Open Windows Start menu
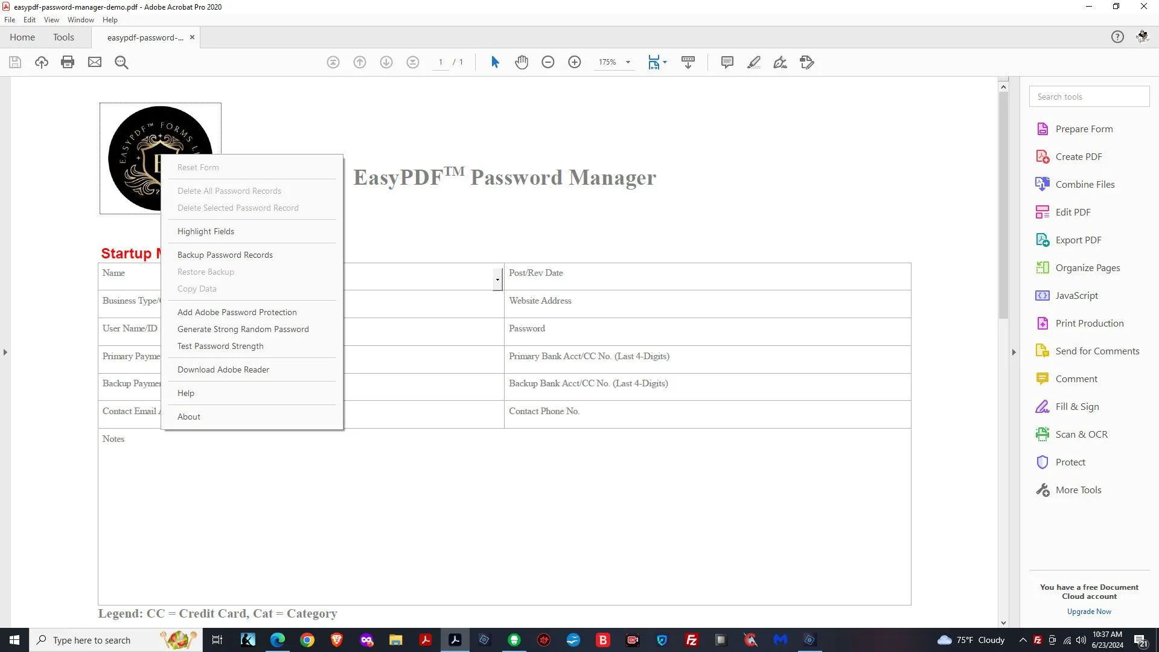Image resolution: width=1159 pixels, height=652 pixels. 14,640
